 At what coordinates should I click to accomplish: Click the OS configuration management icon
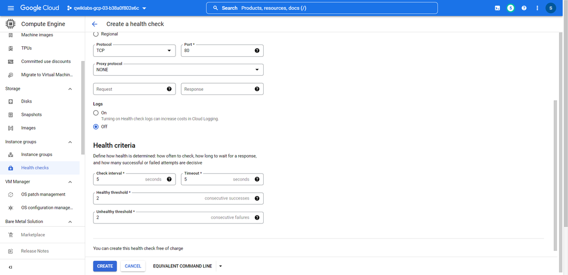(10, 208)
